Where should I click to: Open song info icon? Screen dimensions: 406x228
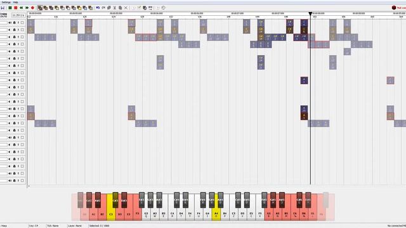[134, 8]
